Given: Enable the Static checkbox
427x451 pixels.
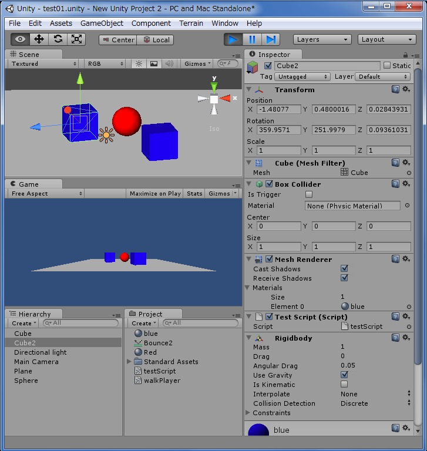Looking at the screenshot, I should click(386, 66).
